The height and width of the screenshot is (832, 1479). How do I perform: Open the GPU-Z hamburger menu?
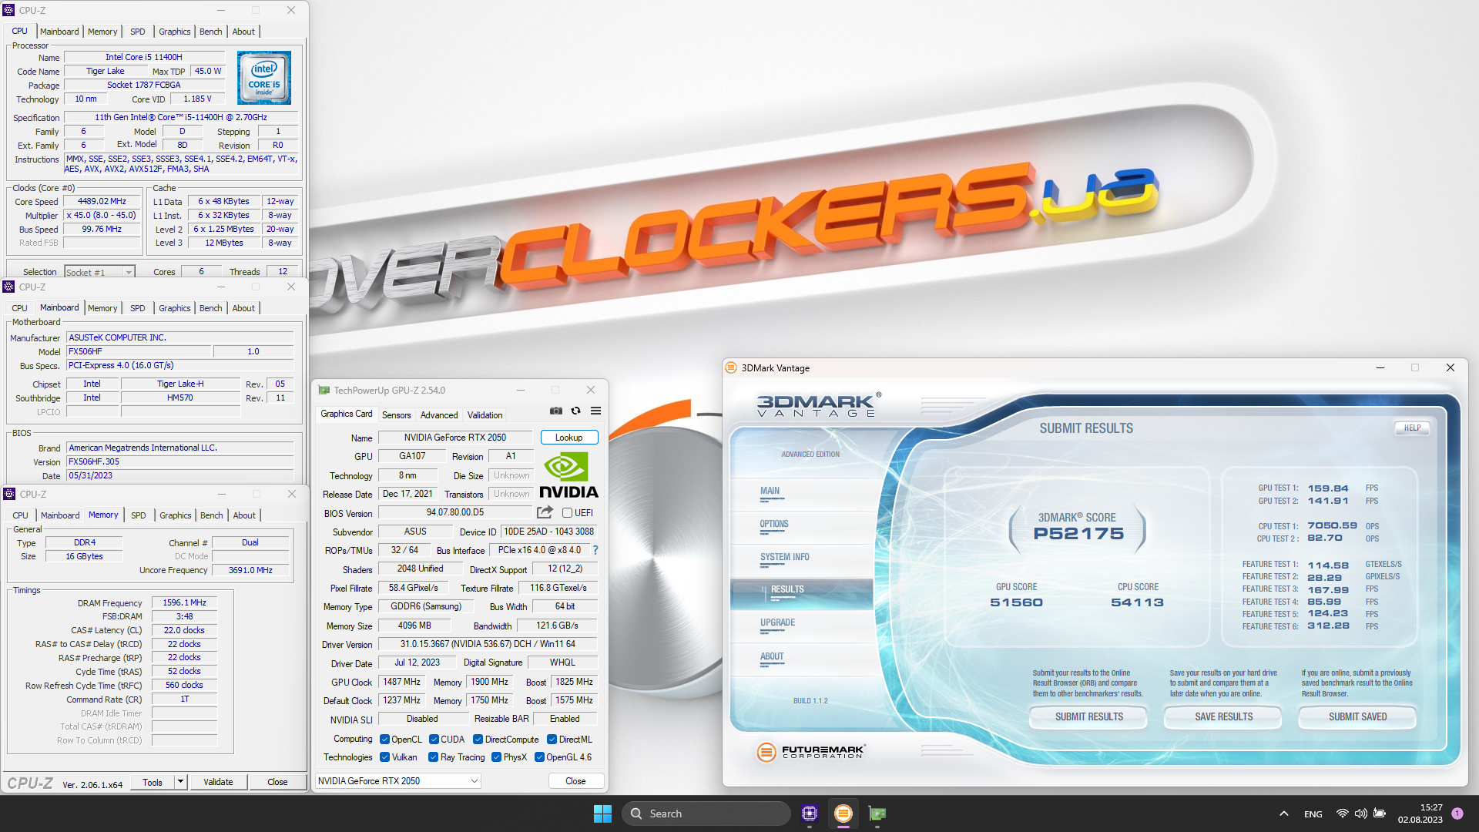595,411
